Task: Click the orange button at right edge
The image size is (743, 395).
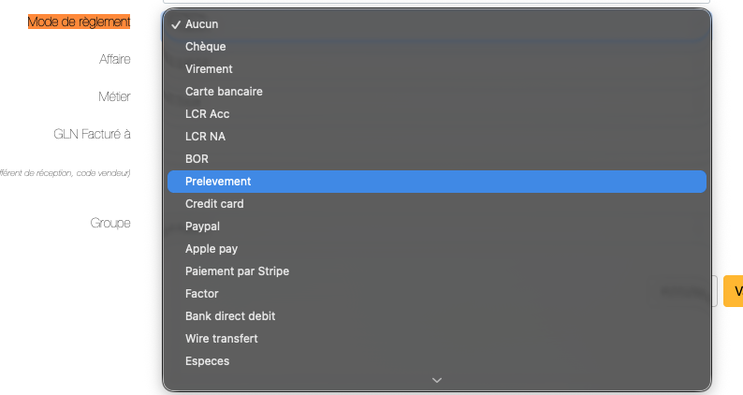Action: (x=734, y=291)
